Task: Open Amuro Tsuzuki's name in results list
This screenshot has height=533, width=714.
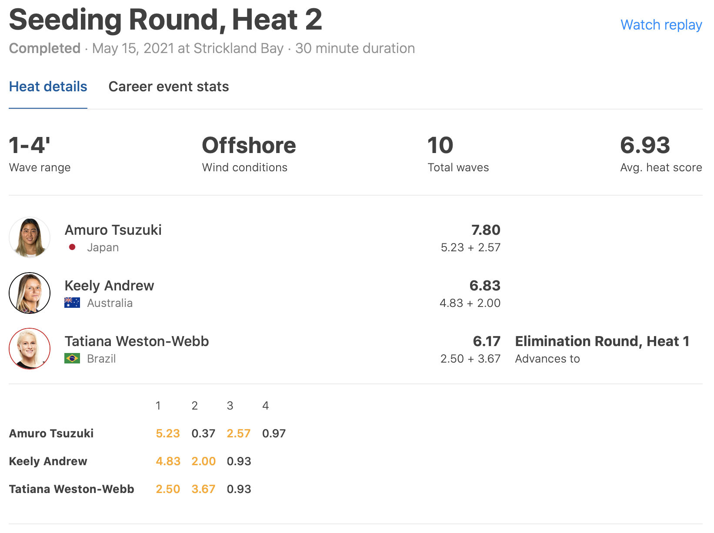Action: 113,230
